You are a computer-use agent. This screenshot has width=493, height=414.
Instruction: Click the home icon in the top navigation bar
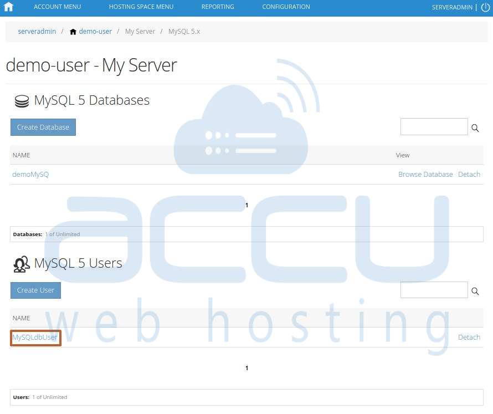click(x=8, y=7)
